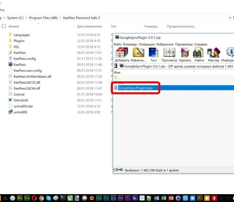Select the ShInstUtil file
The width and height of the screenshot is (234, 202).
point(21,100)
